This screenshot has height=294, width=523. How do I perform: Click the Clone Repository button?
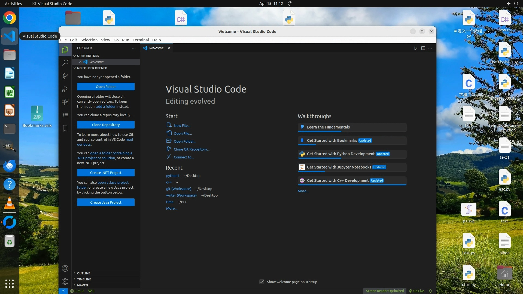106,125
